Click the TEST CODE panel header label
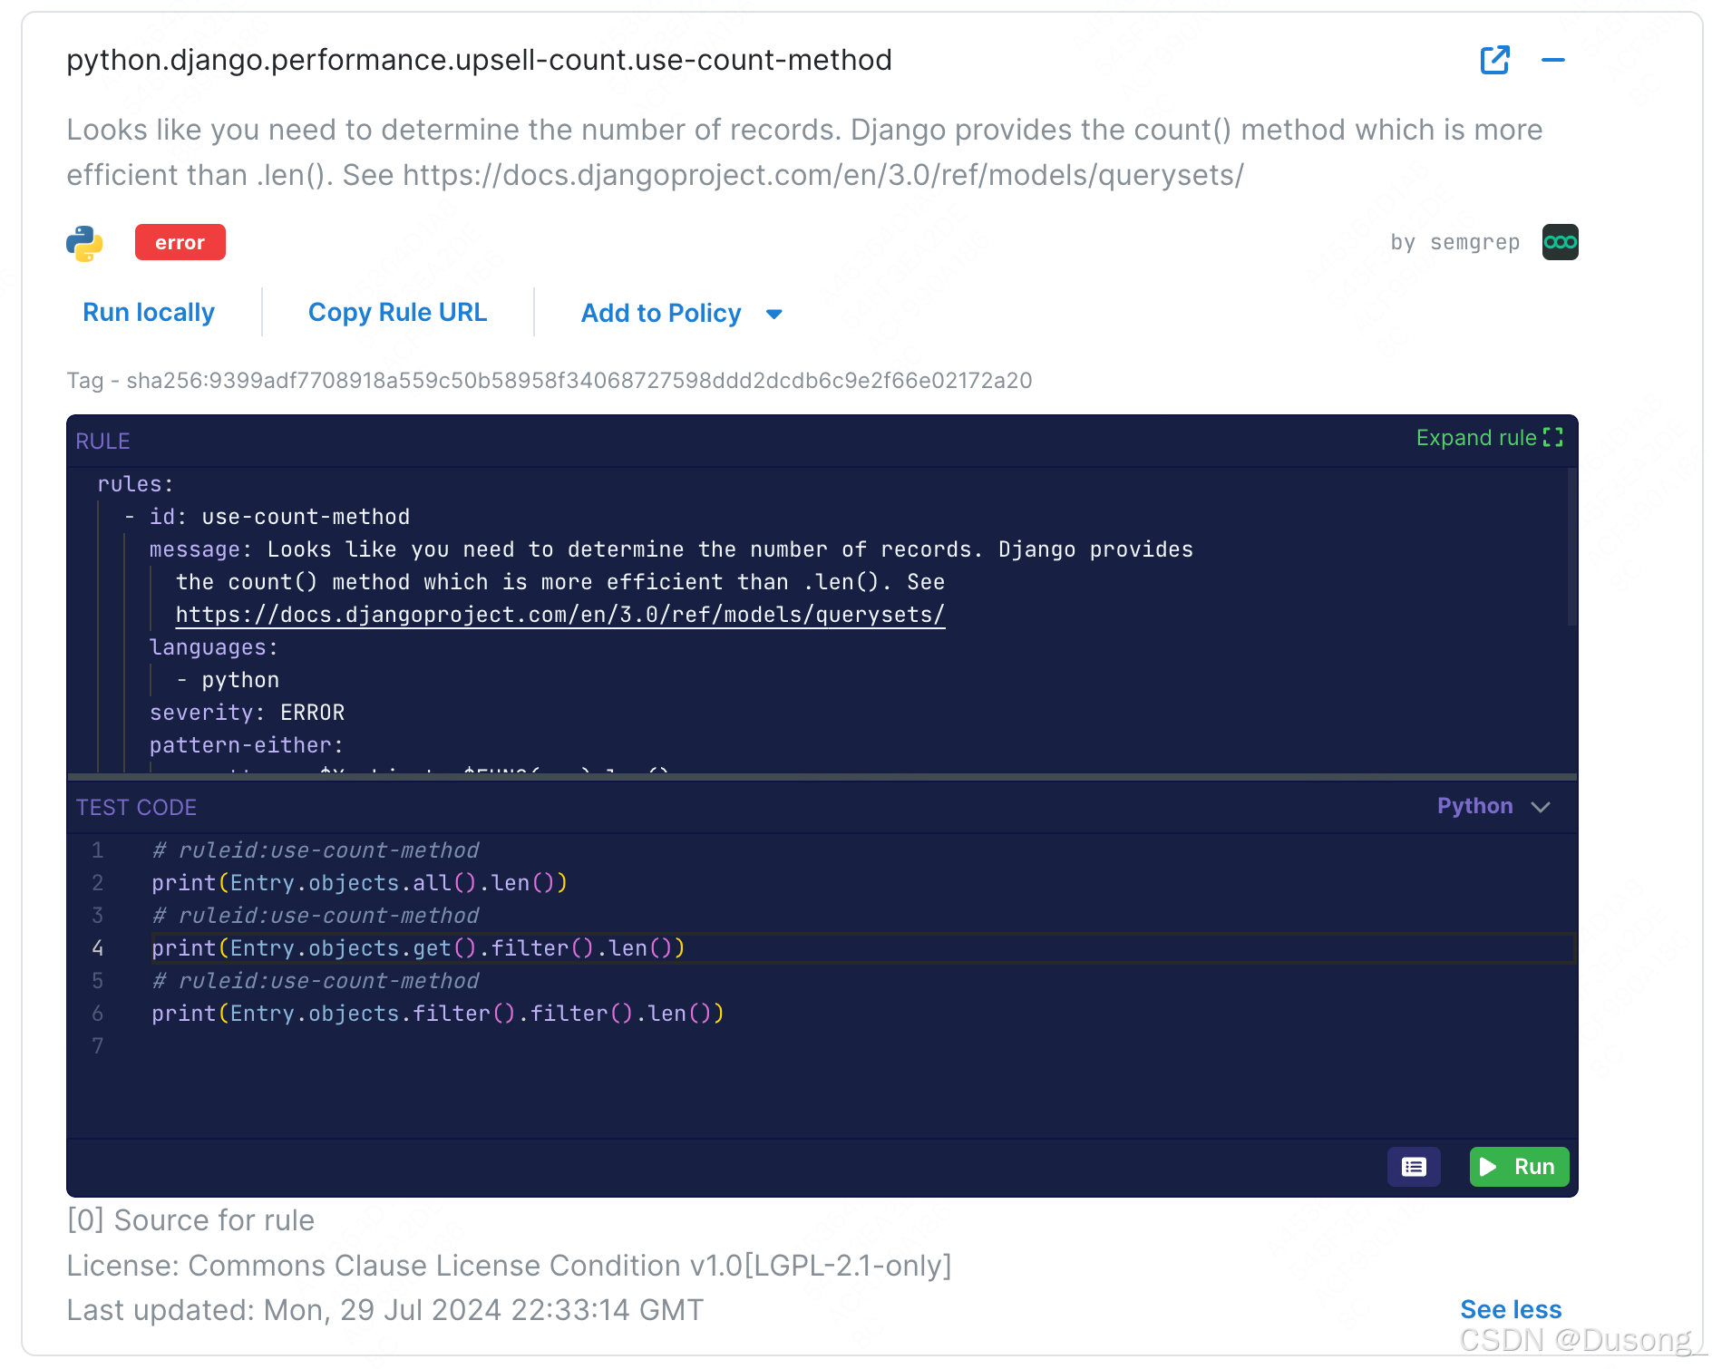Screen dimensions: 1712x1369 (136, 808)
